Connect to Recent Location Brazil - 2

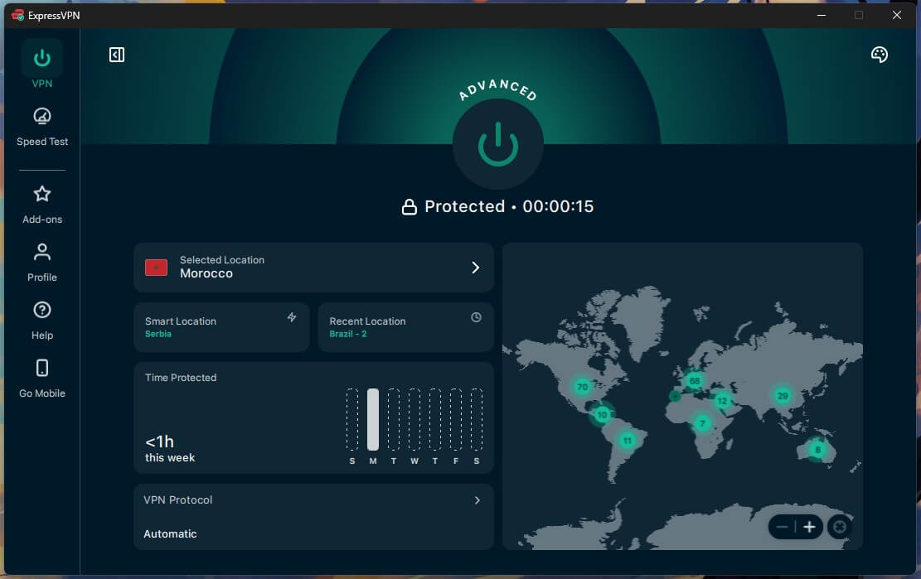pyautogui.click(x=405, y=327)
